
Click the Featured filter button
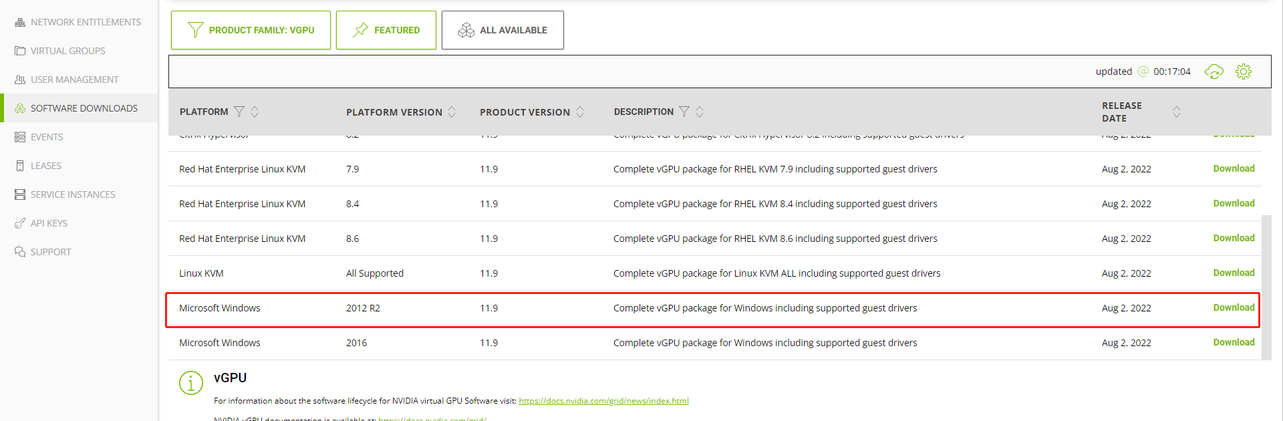386,30
